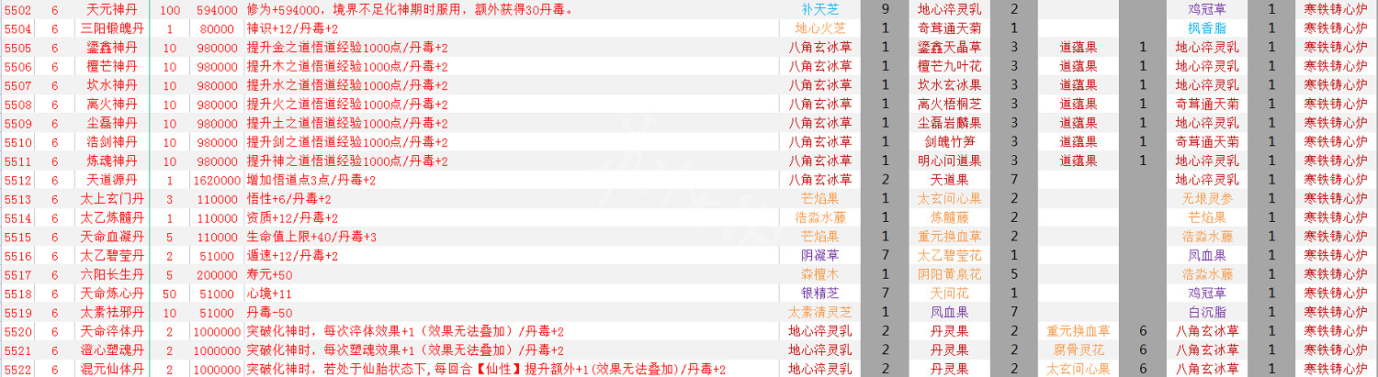The height and width of the screenshot is (377, 1378).
Task: Click the 补天芝 ingredient cell
Action: [819, 9]
